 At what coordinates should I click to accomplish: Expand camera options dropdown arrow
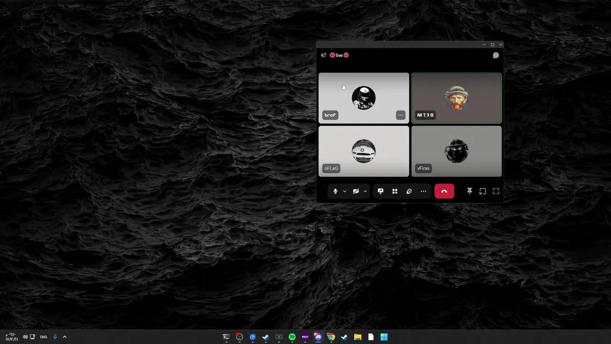(x=365, y=192)
